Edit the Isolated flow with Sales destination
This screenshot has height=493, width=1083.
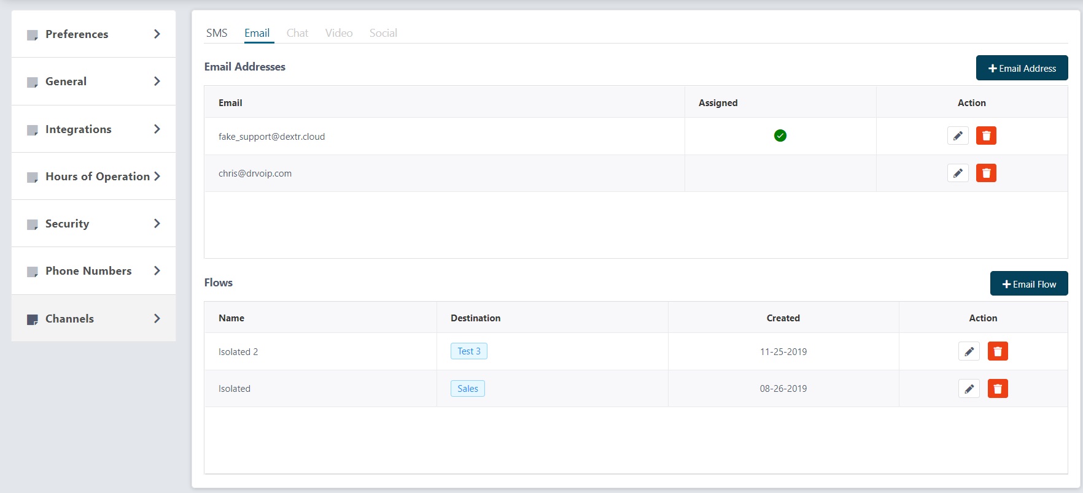pyautogui.click(x=969, y=389)
